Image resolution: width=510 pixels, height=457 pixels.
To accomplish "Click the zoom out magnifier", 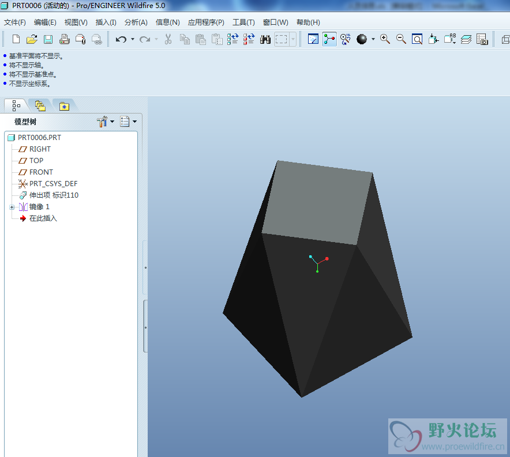I will pyautogui.click(x=401, y=39).
